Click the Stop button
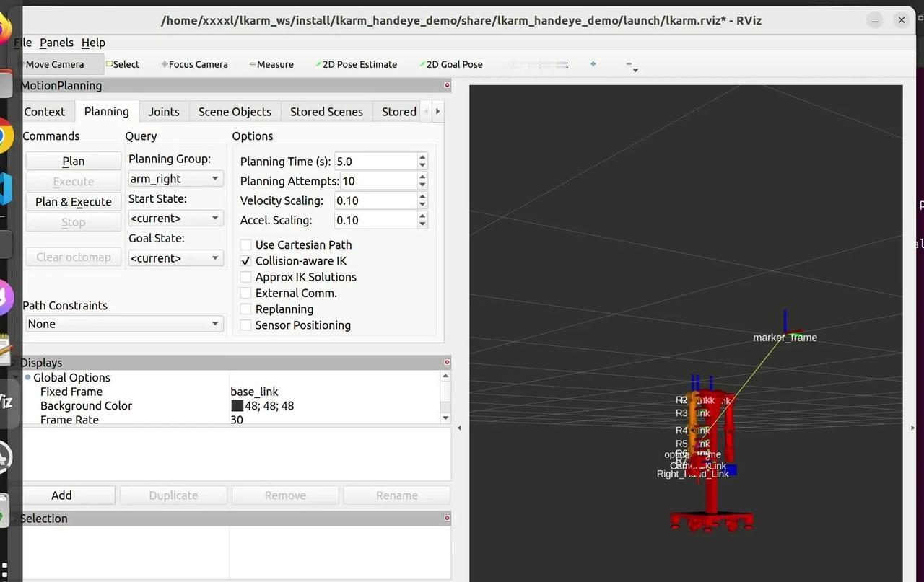 pos(73,222)
